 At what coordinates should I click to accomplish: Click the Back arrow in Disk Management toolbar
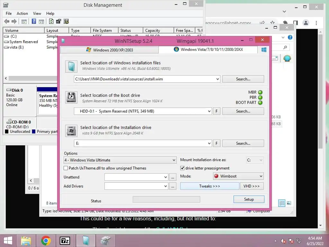click(7, 21)
